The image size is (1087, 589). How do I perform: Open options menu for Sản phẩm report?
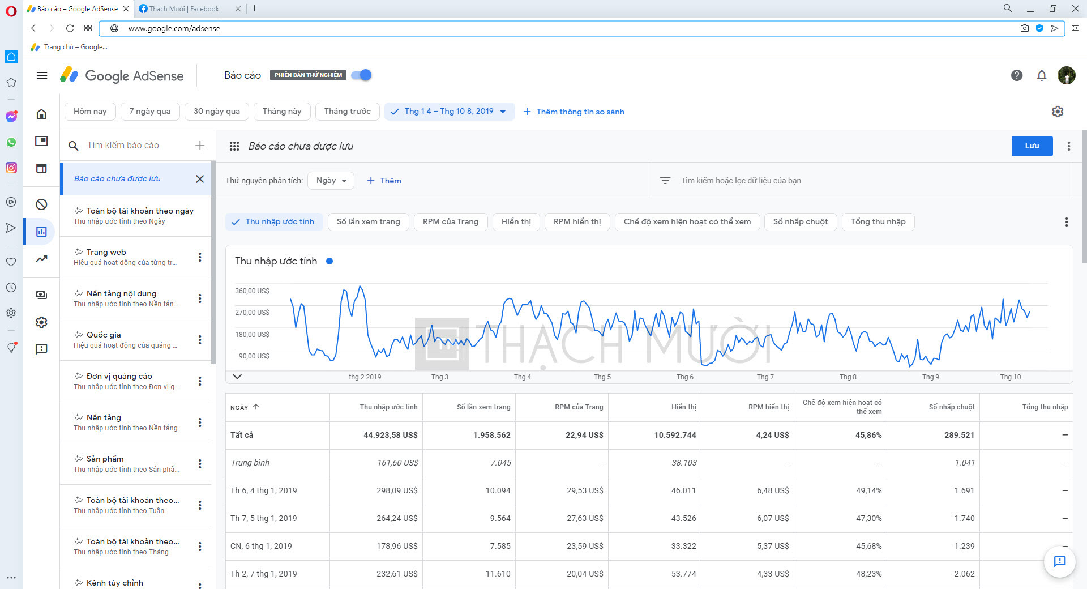[200, 464]
